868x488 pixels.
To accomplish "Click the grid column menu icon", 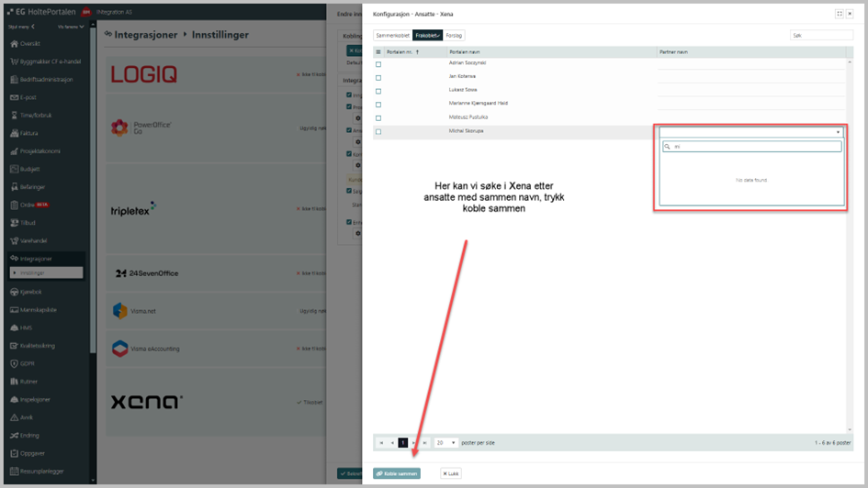I will point(378,52).
